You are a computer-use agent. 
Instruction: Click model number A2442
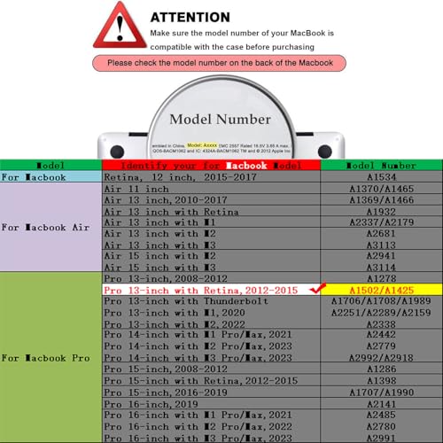[x=381, y=334]
